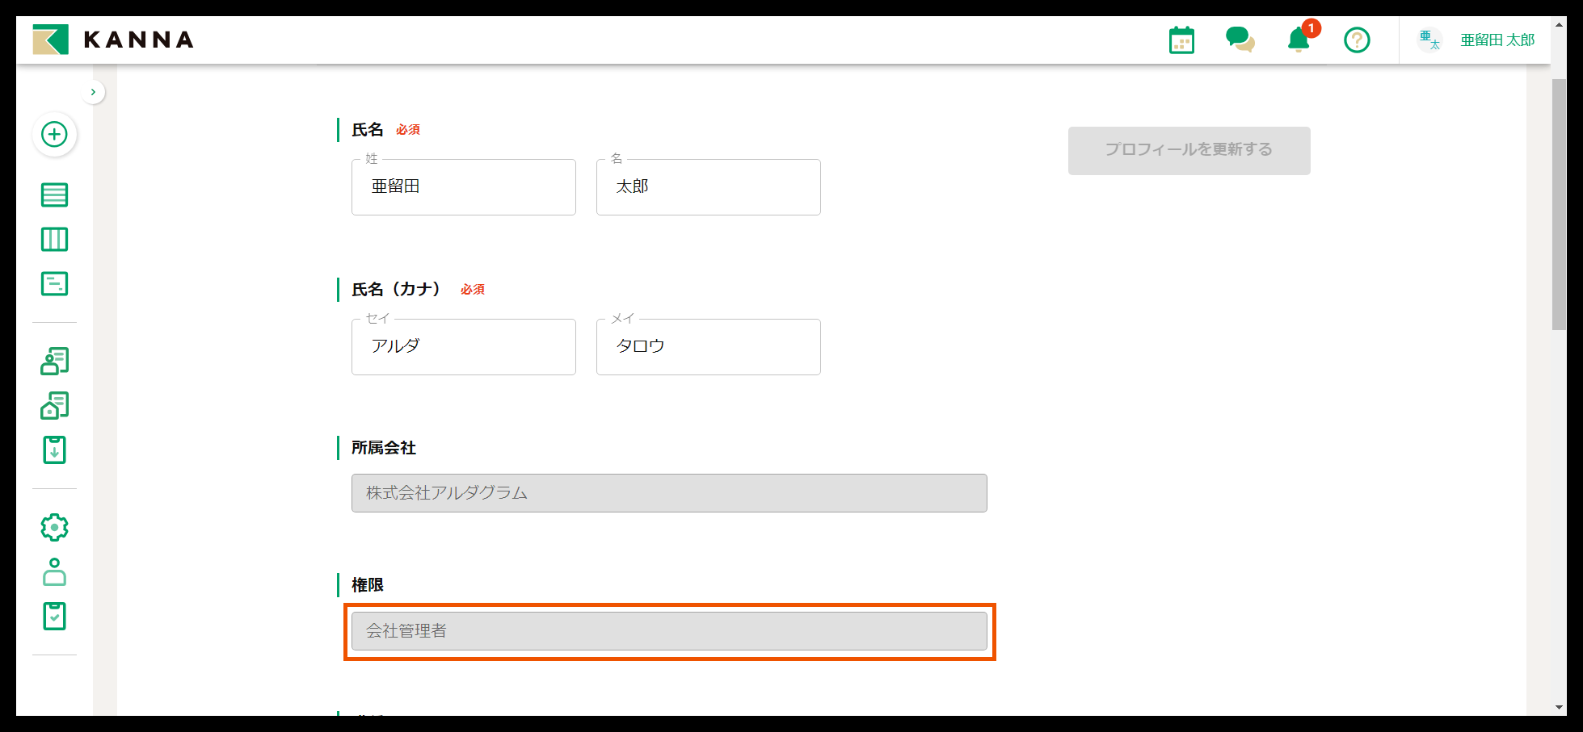Open the reports icon in the sidebar
This screenshot has height=732, width=1583.
[54, 283]
